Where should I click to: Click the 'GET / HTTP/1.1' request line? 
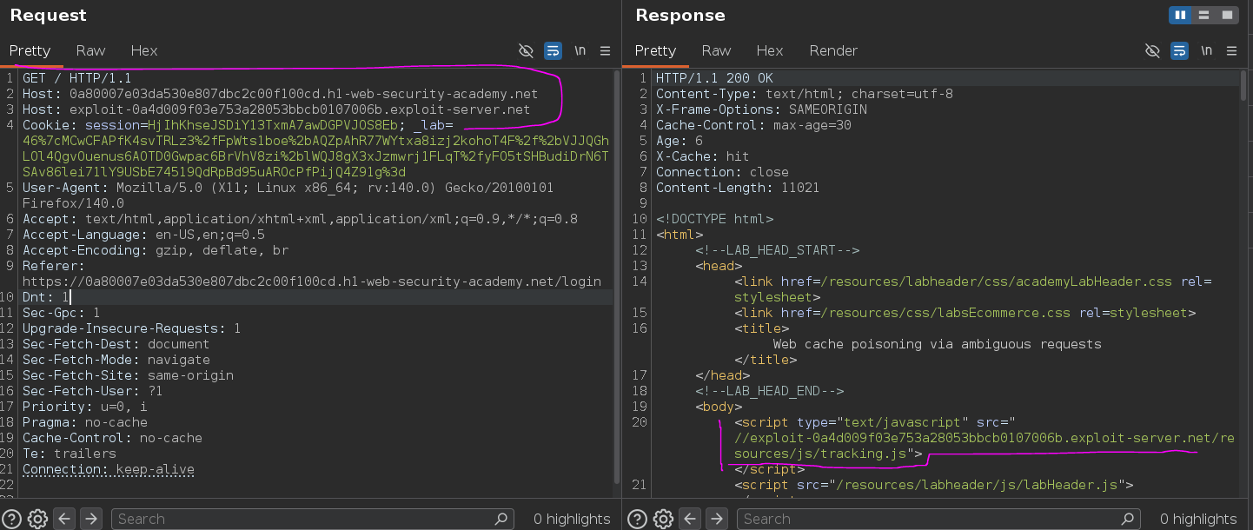click(x=76, y=78)
